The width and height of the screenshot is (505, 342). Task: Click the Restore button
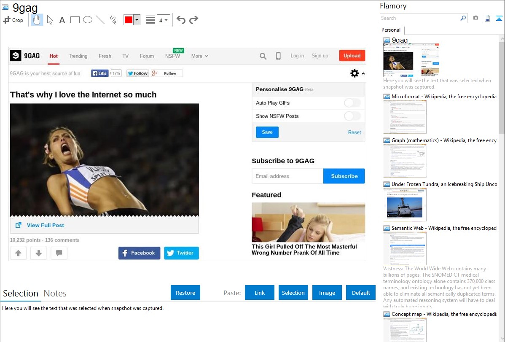click(185, 293)
